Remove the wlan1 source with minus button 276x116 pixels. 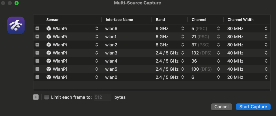pos(38,36)
